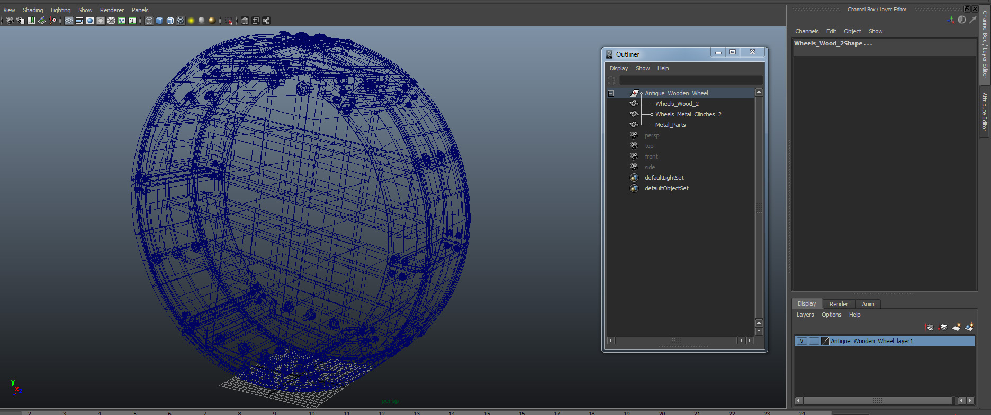This screenshot has width=991, height=415.
Task: Move selected layer up in list
Action: (929, 327)
